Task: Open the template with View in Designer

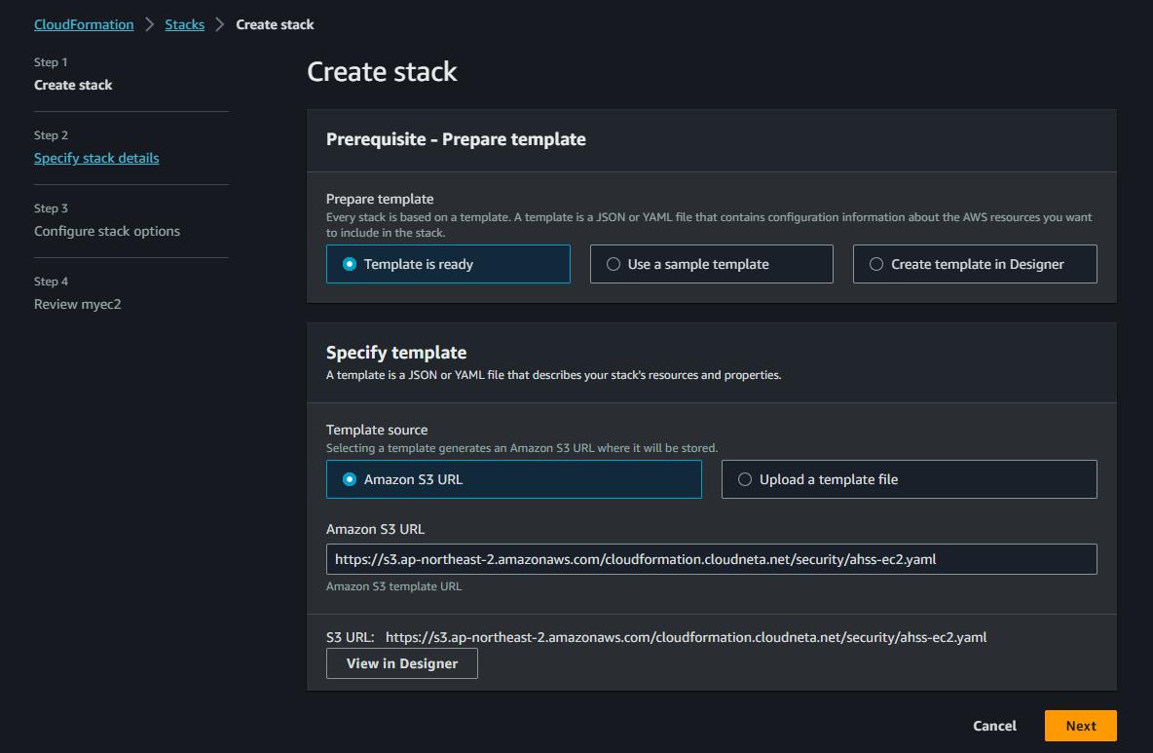Action: (401, 663)
